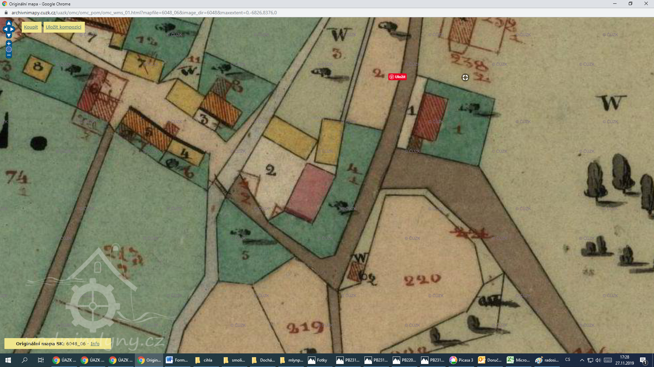Screen dimensions: 654x367
Task: Open the Koupit link
Action: pos(31,27)
